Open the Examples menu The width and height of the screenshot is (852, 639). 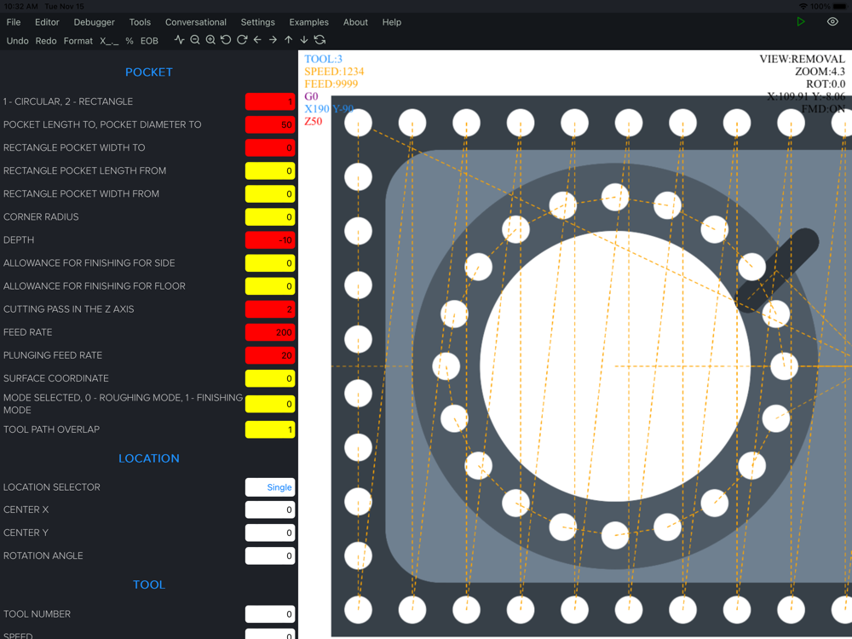coord(308,22)
